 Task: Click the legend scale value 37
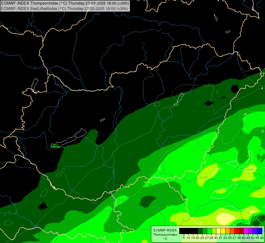tap(235, 238)
